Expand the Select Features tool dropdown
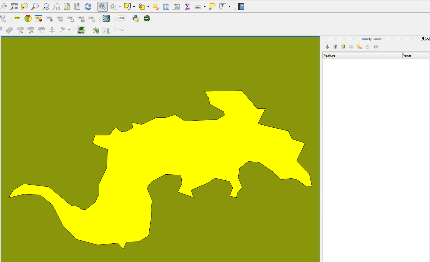Viewport: 430px width, 262px height. point(134,6)
